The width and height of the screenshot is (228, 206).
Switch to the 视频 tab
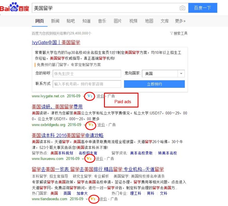133,21
